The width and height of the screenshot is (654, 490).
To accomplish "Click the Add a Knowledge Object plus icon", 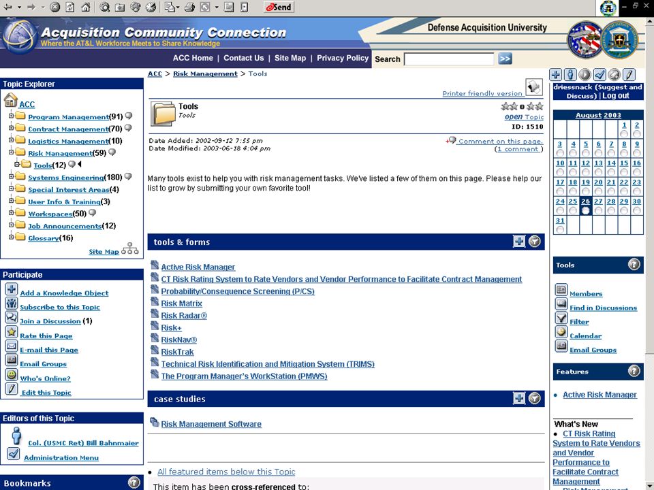I will 12,289.
